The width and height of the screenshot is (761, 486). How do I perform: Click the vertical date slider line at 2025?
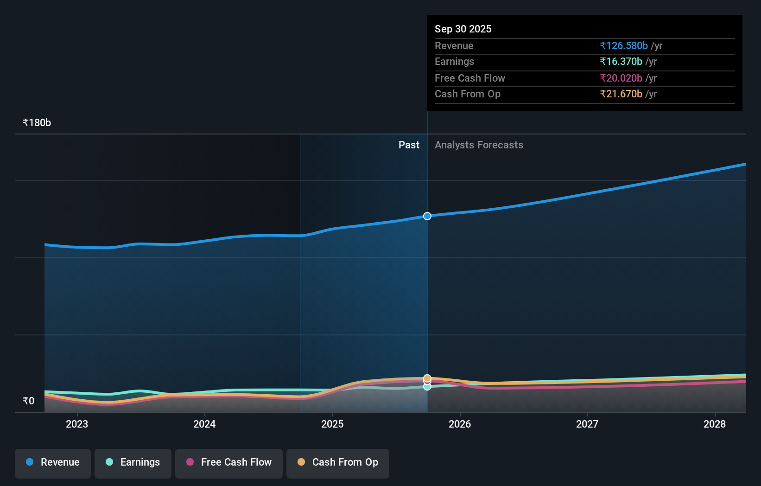[427, 278]
